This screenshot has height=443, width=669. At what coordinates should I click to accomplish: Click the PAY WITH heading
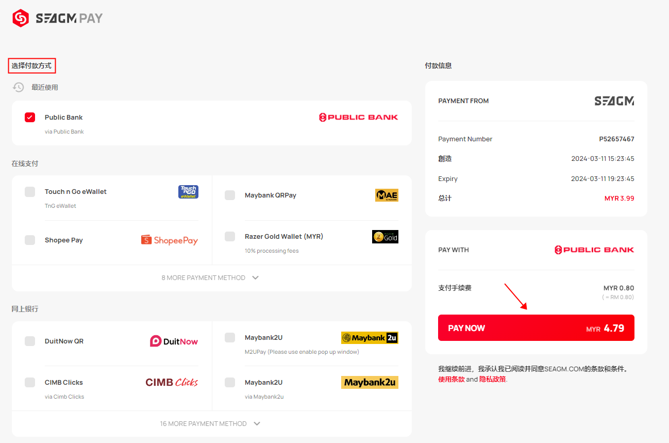pos(454,250)
